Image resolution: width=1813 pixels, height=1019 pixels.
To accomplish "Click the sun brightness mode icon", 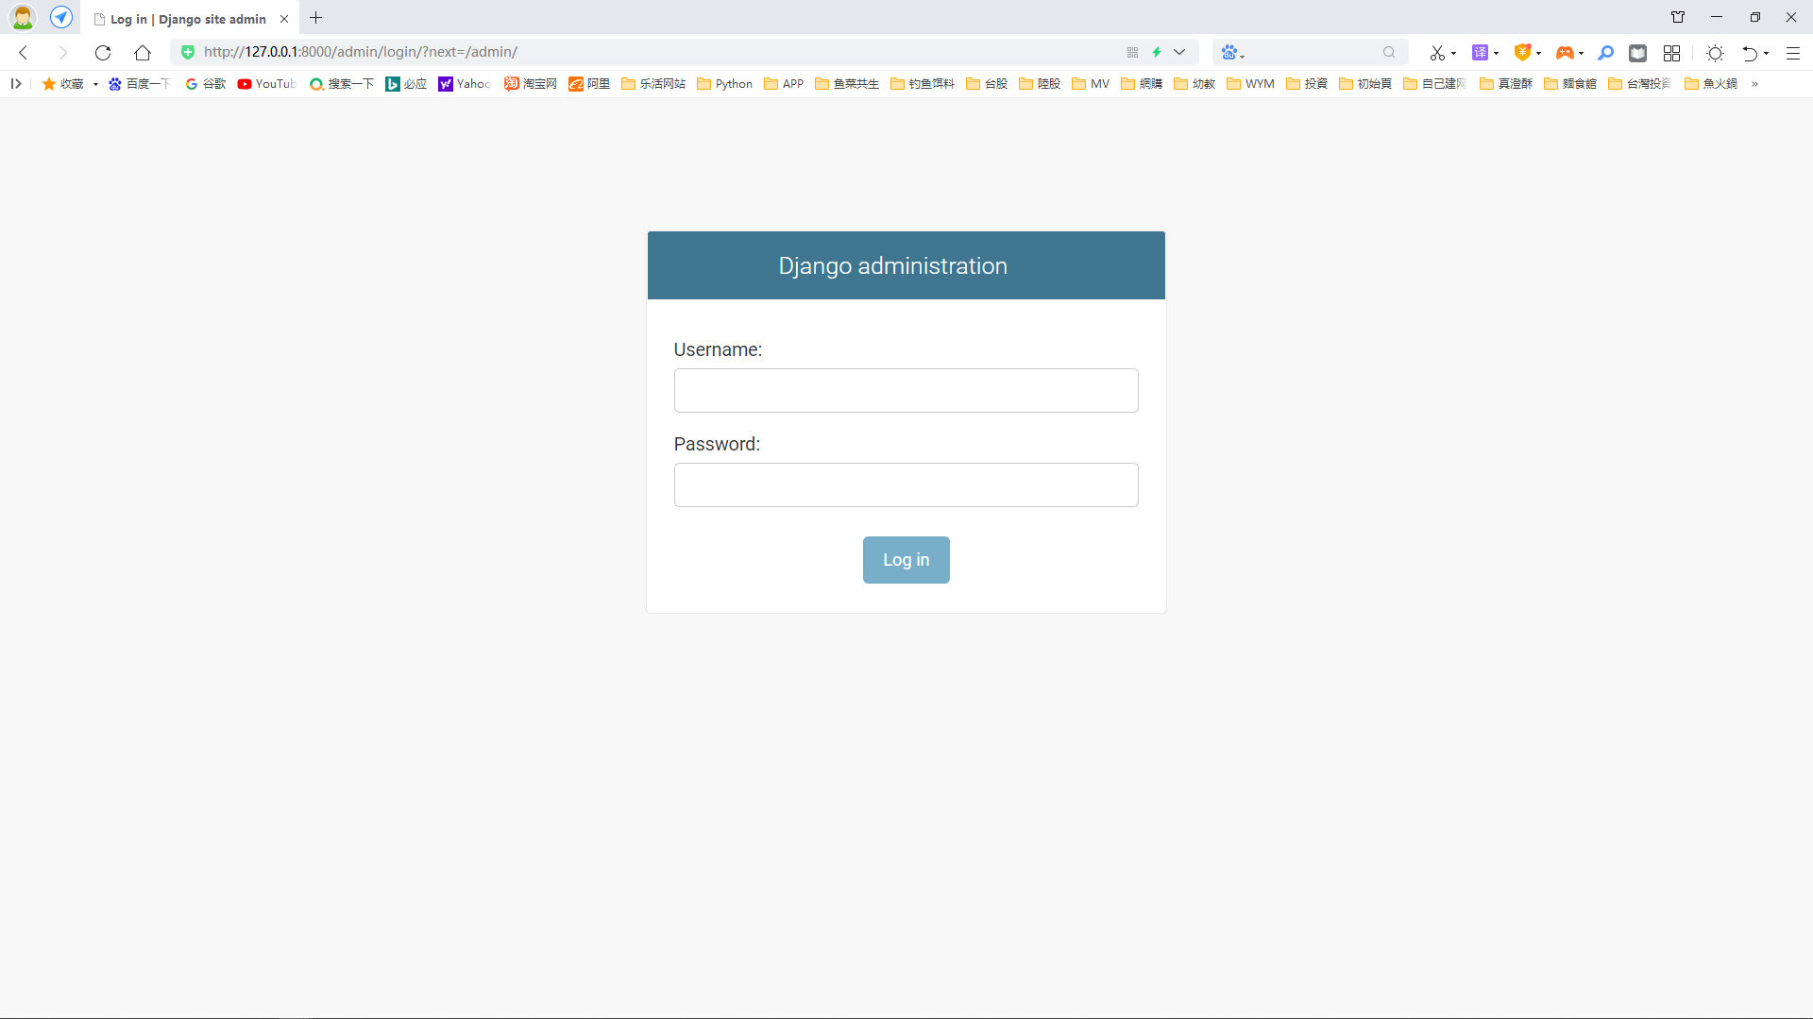I will click(x=1716, y=53).
